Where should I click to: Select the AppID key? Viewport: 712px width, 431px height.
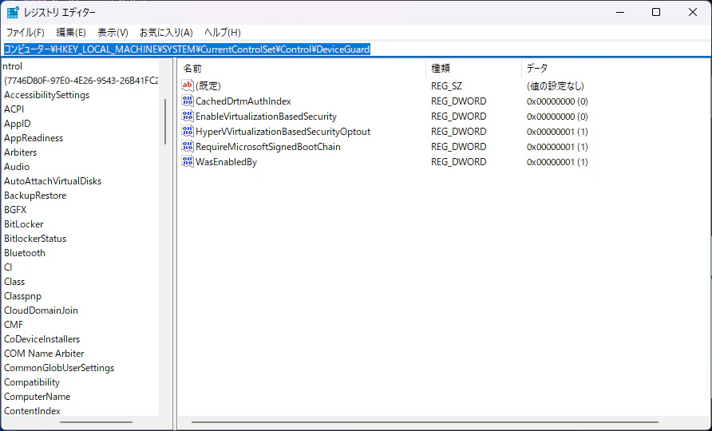click(x=18, y=124)
